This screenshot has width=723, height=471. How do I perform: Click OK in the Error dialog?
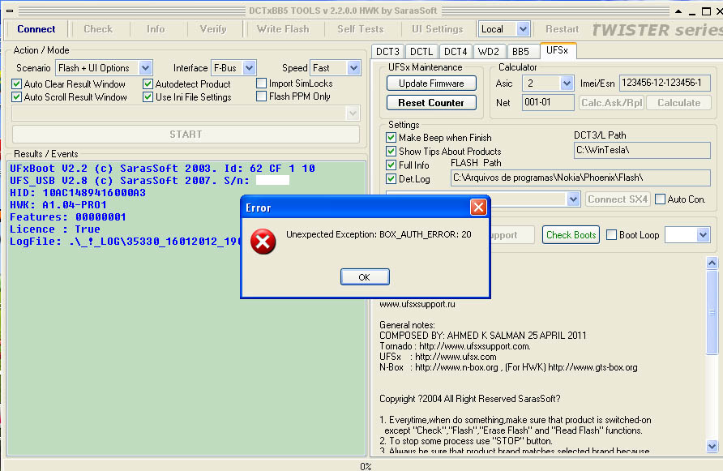(x=365, y=276)
